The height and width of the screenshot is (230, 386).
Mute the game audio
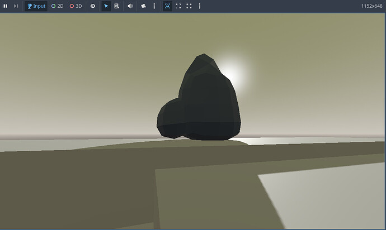130,6
